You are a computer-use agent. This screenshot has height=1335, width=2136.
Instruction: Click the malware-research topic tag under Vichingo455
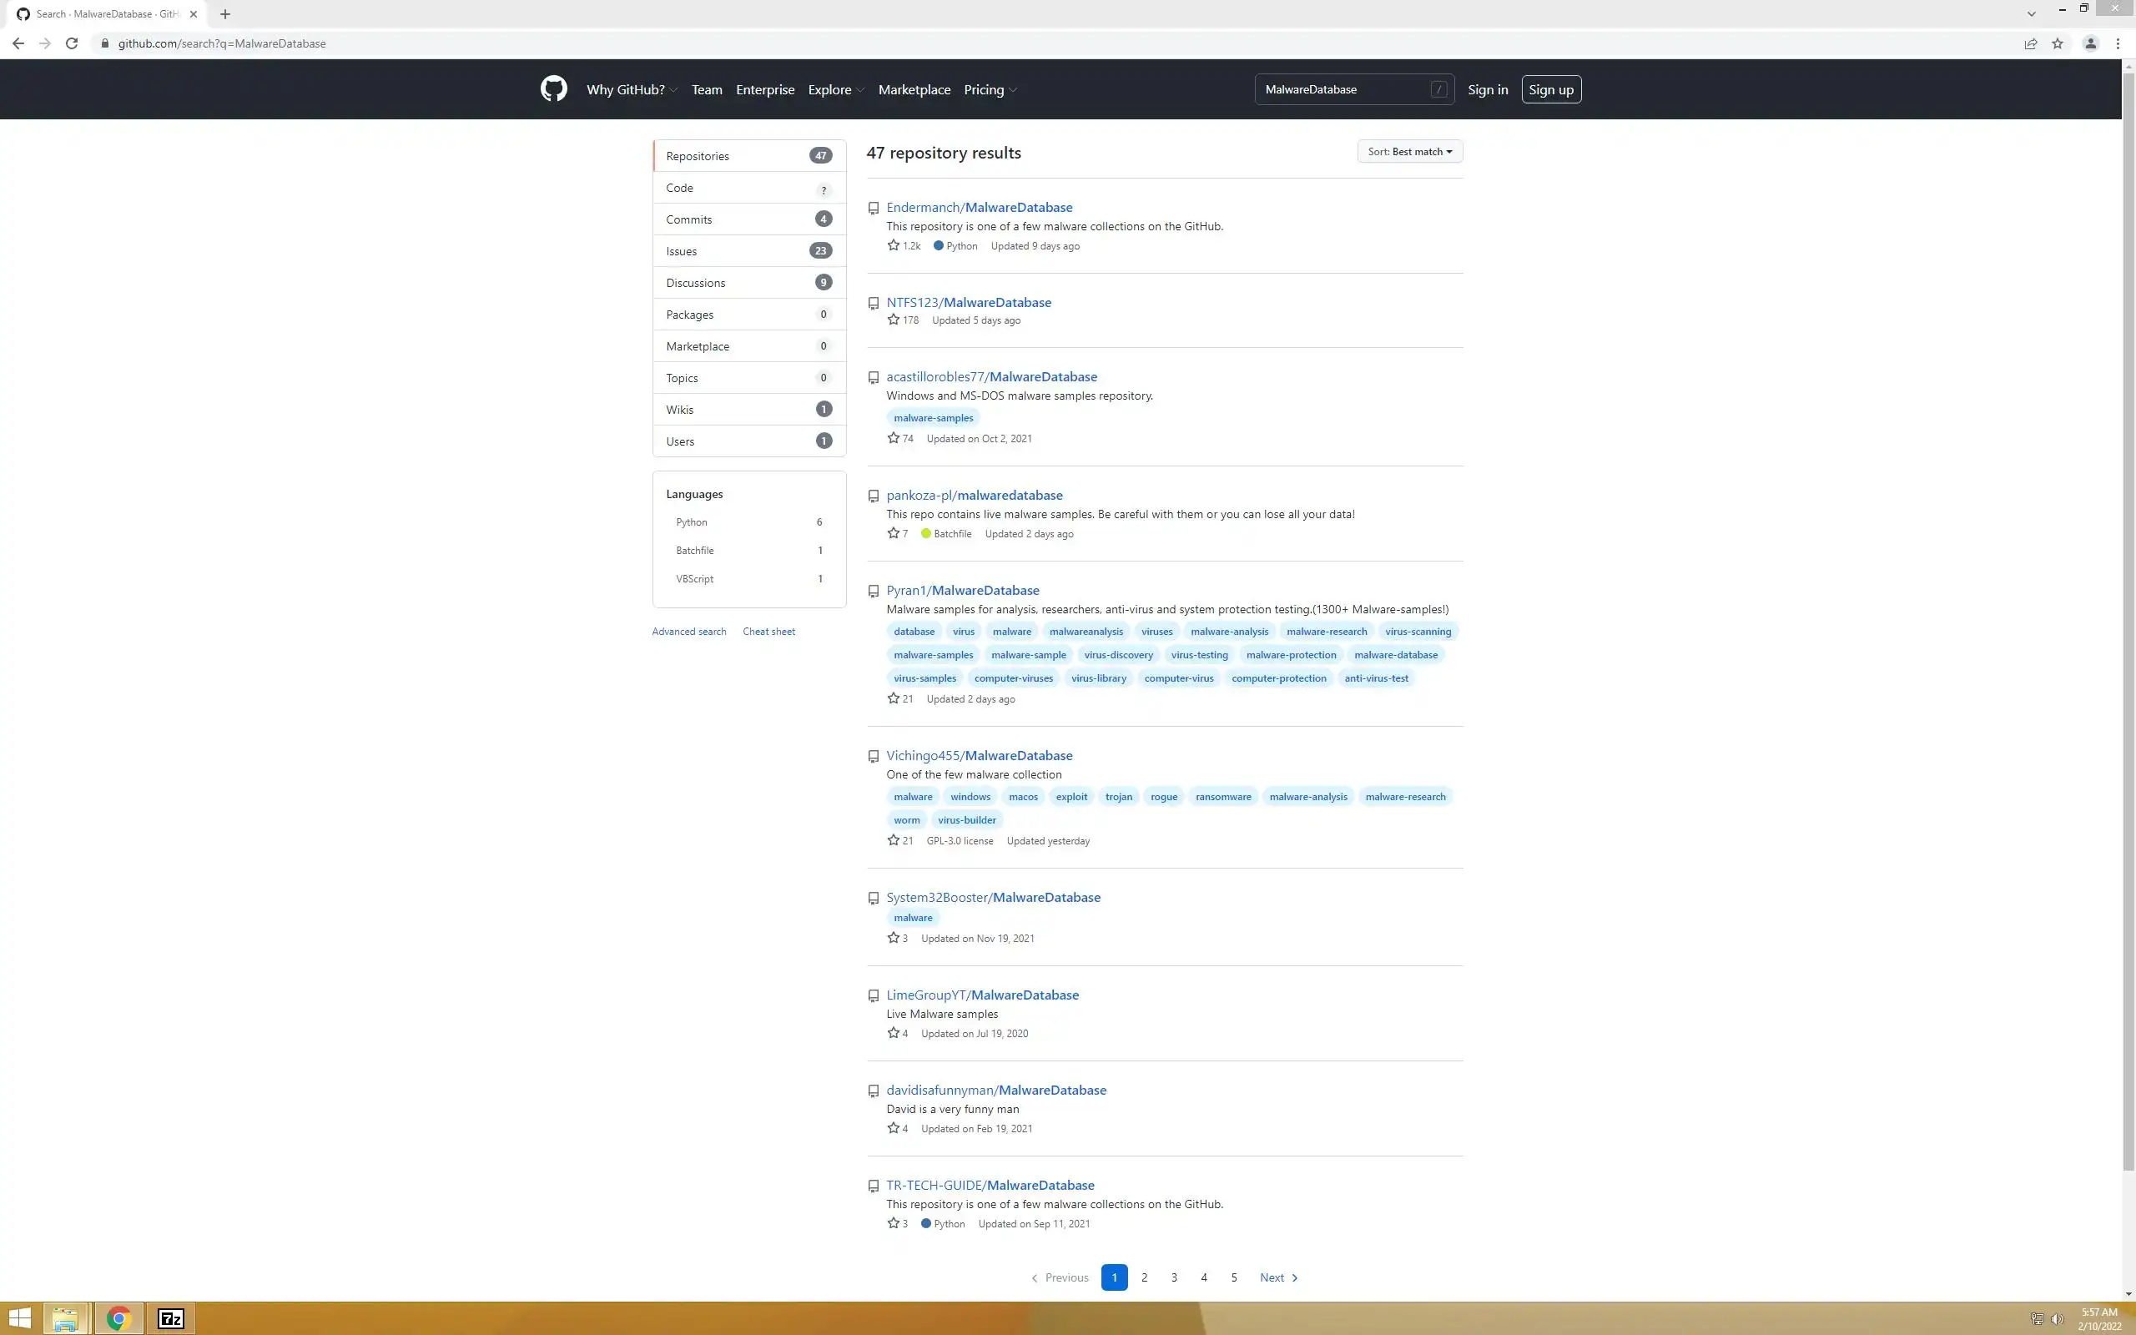click(1405, 796)
